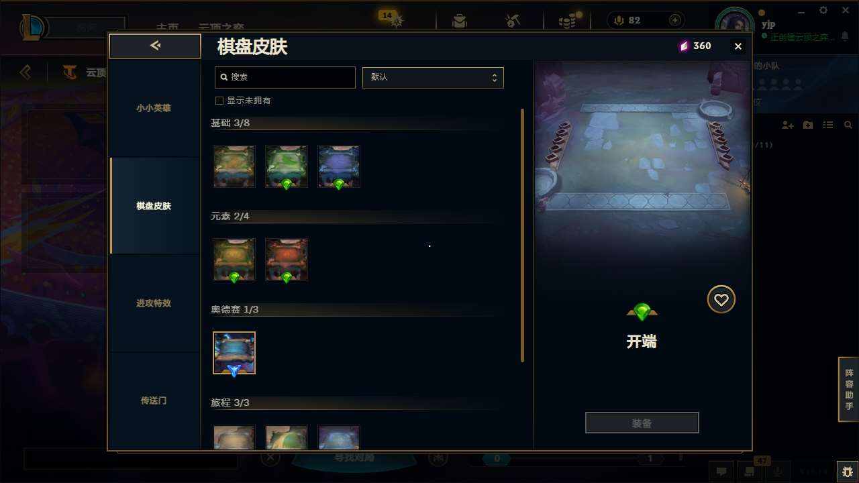Open the bug report icon
Image resolution: width=859 pixels, height=483 pixels.
point(848,471)
